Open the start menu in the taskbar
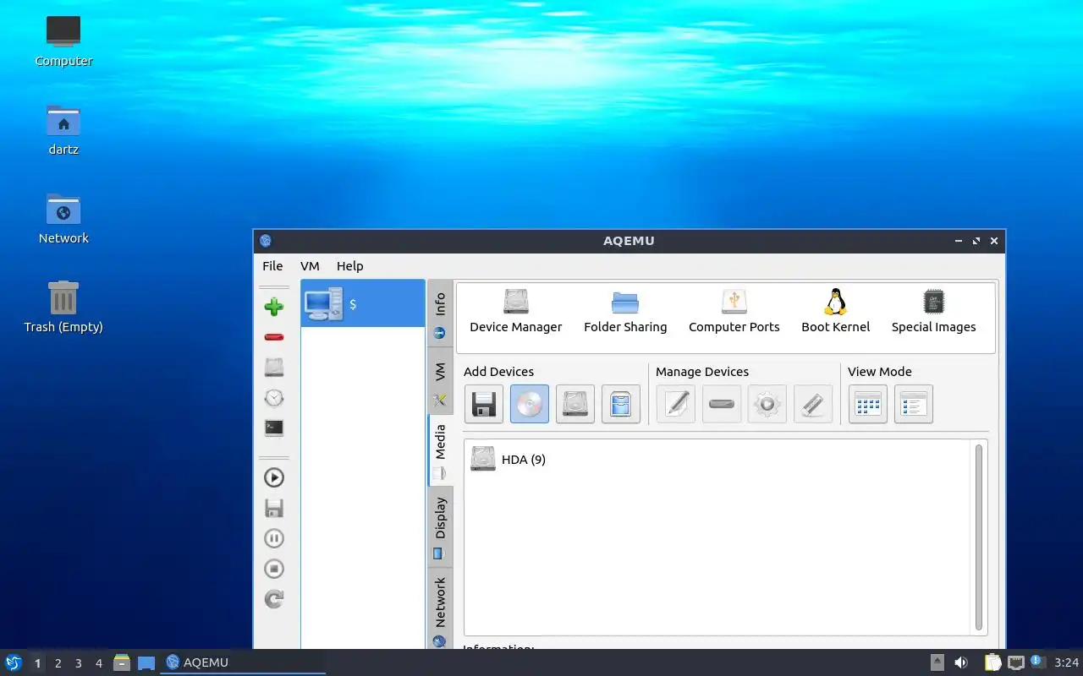Viewport: 1083px width, 676px height. (x=14, y=662)
